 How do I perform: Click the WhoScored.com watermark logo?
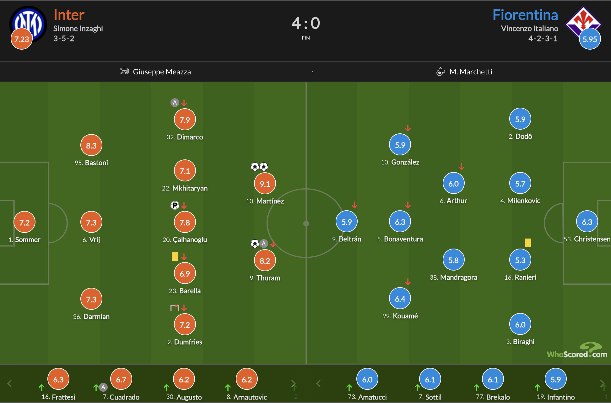577,350
